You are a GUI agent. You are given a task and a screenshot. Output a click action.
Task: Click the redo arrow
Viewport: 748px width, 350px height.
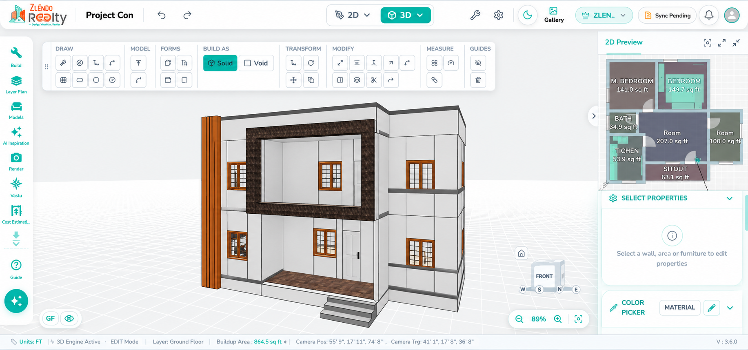(187, 15)
